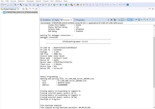Open the Debug dropdown arrow
Image resolution: width=155 pixels, height=109 pixels.
pyautogui.click(x=63, y=5)
